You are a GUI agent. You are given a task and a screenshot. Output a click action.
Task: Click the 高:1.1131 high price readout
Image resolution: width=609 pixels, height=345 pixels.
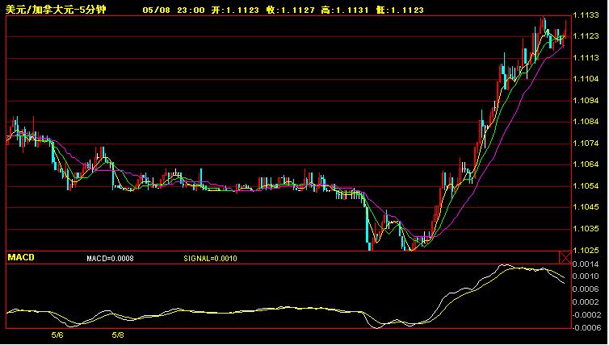pos(345,10)
